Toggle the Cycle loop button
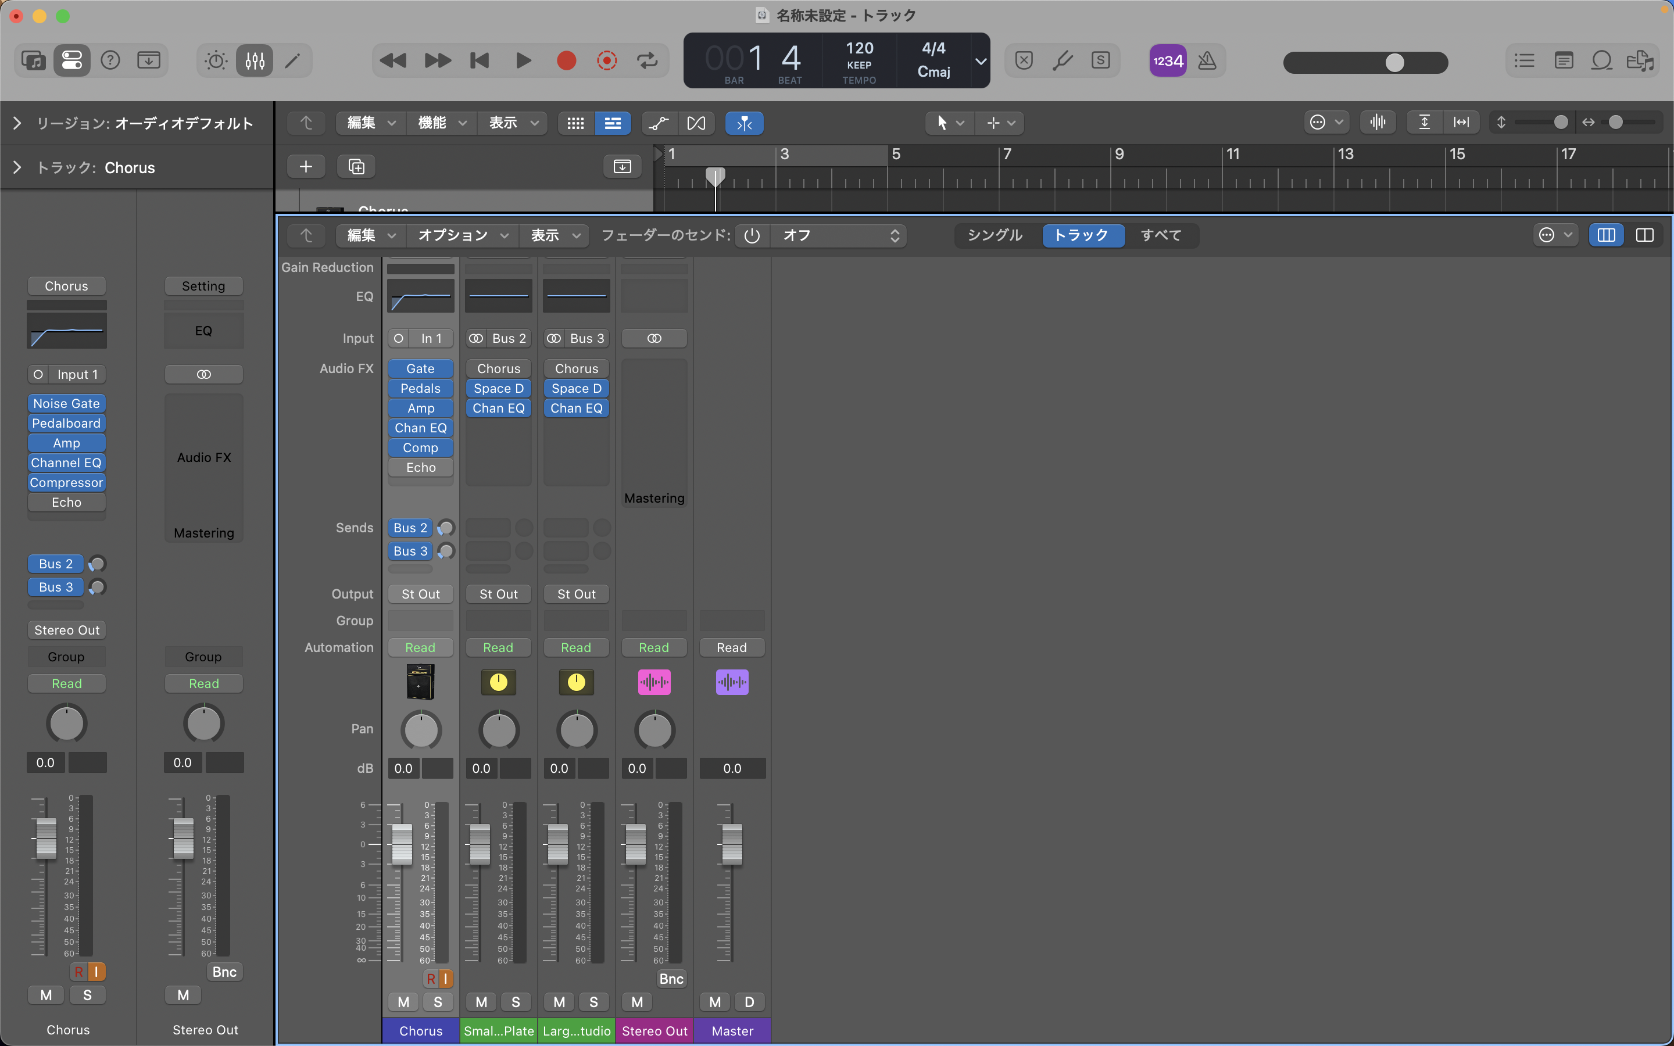The height and width of the screenshot is (1046, 1674). click(647, 61)
